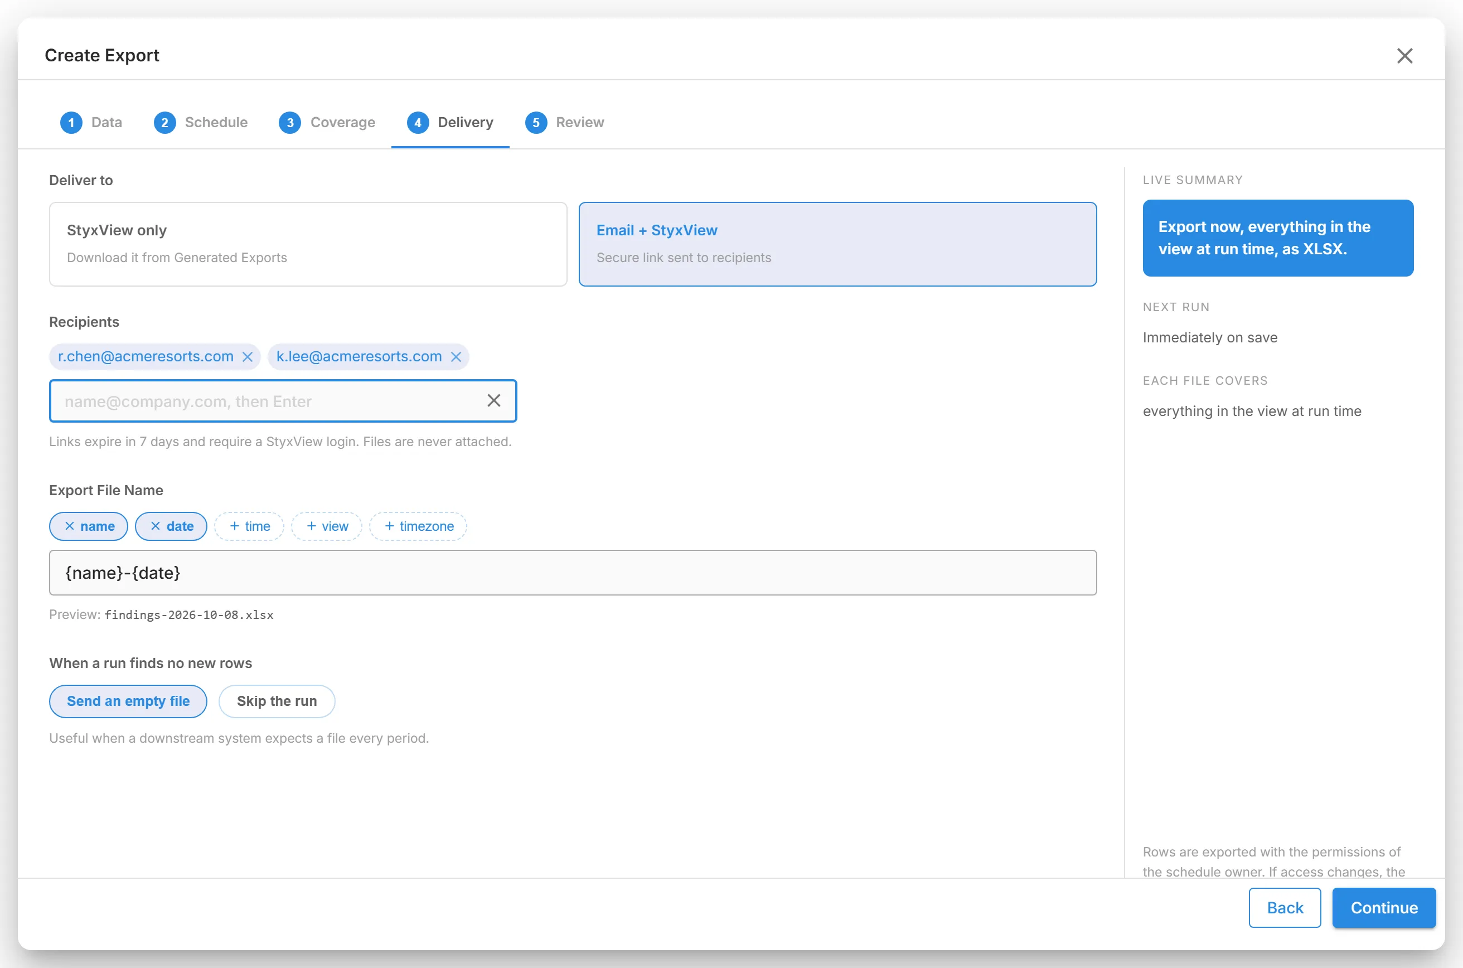Click the k.lee@acmeresorts.com email text

pos(359,357)
